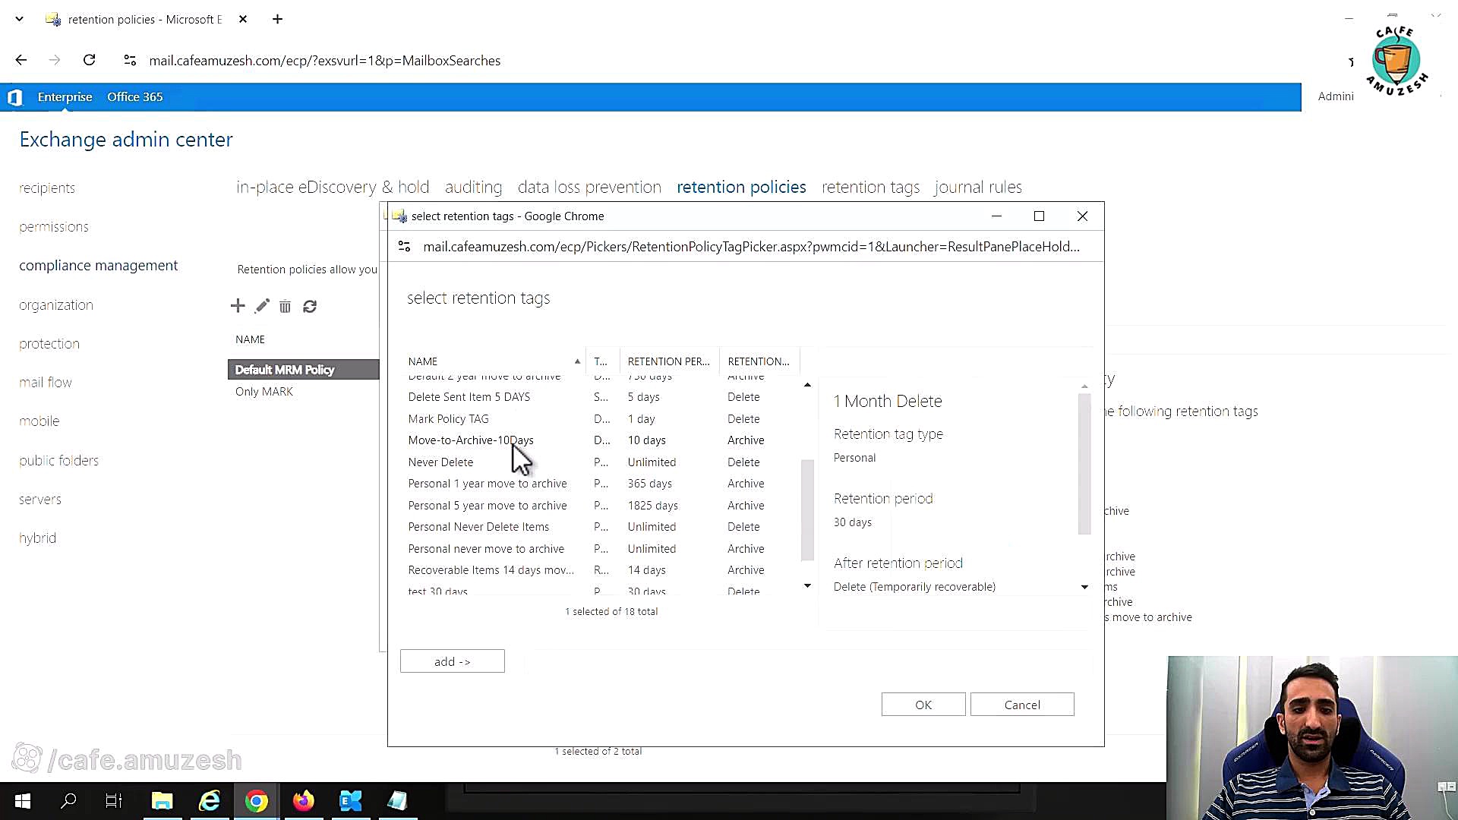
Task: Click the refresh icon in policy toolbar
Action: pos(310,306)
